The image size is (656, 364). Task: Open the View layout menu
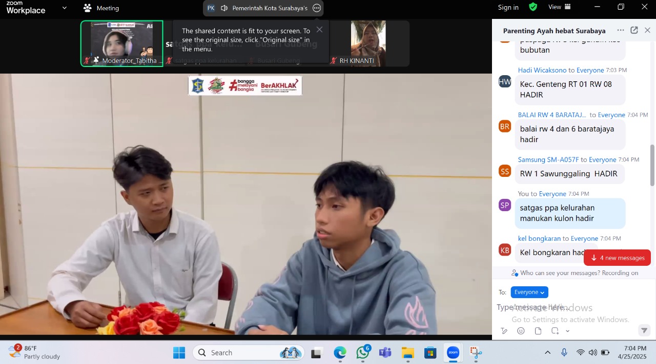560,7
